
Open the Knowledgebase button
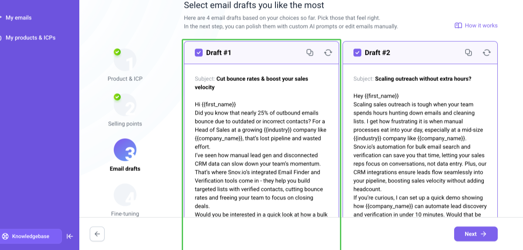click(31, 237)
